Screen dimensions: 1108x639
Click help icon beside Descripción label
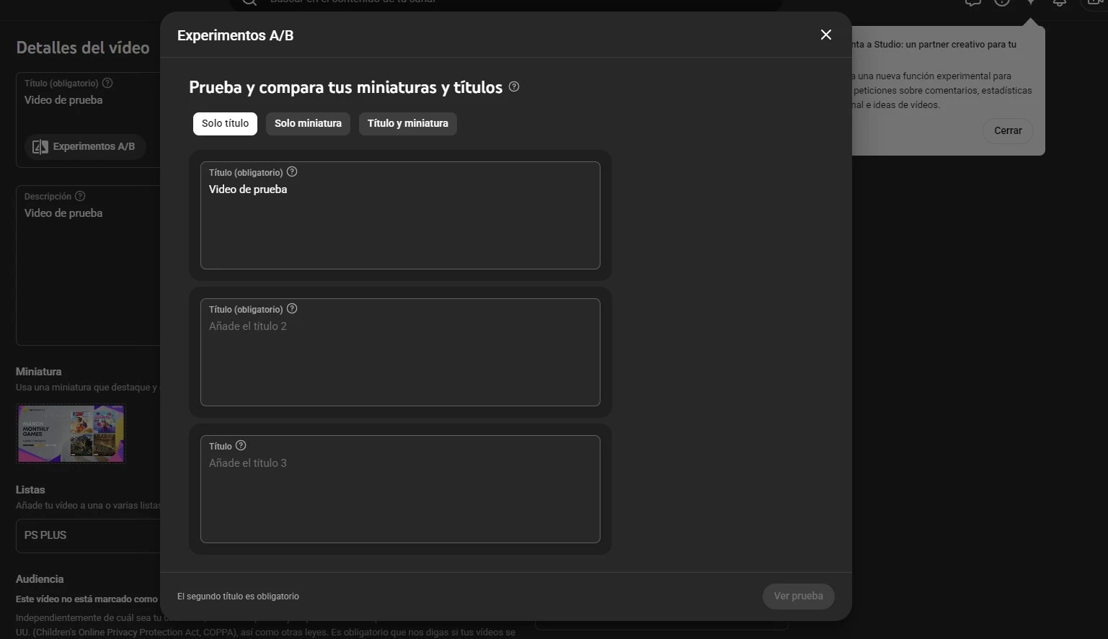click(80, 195)
